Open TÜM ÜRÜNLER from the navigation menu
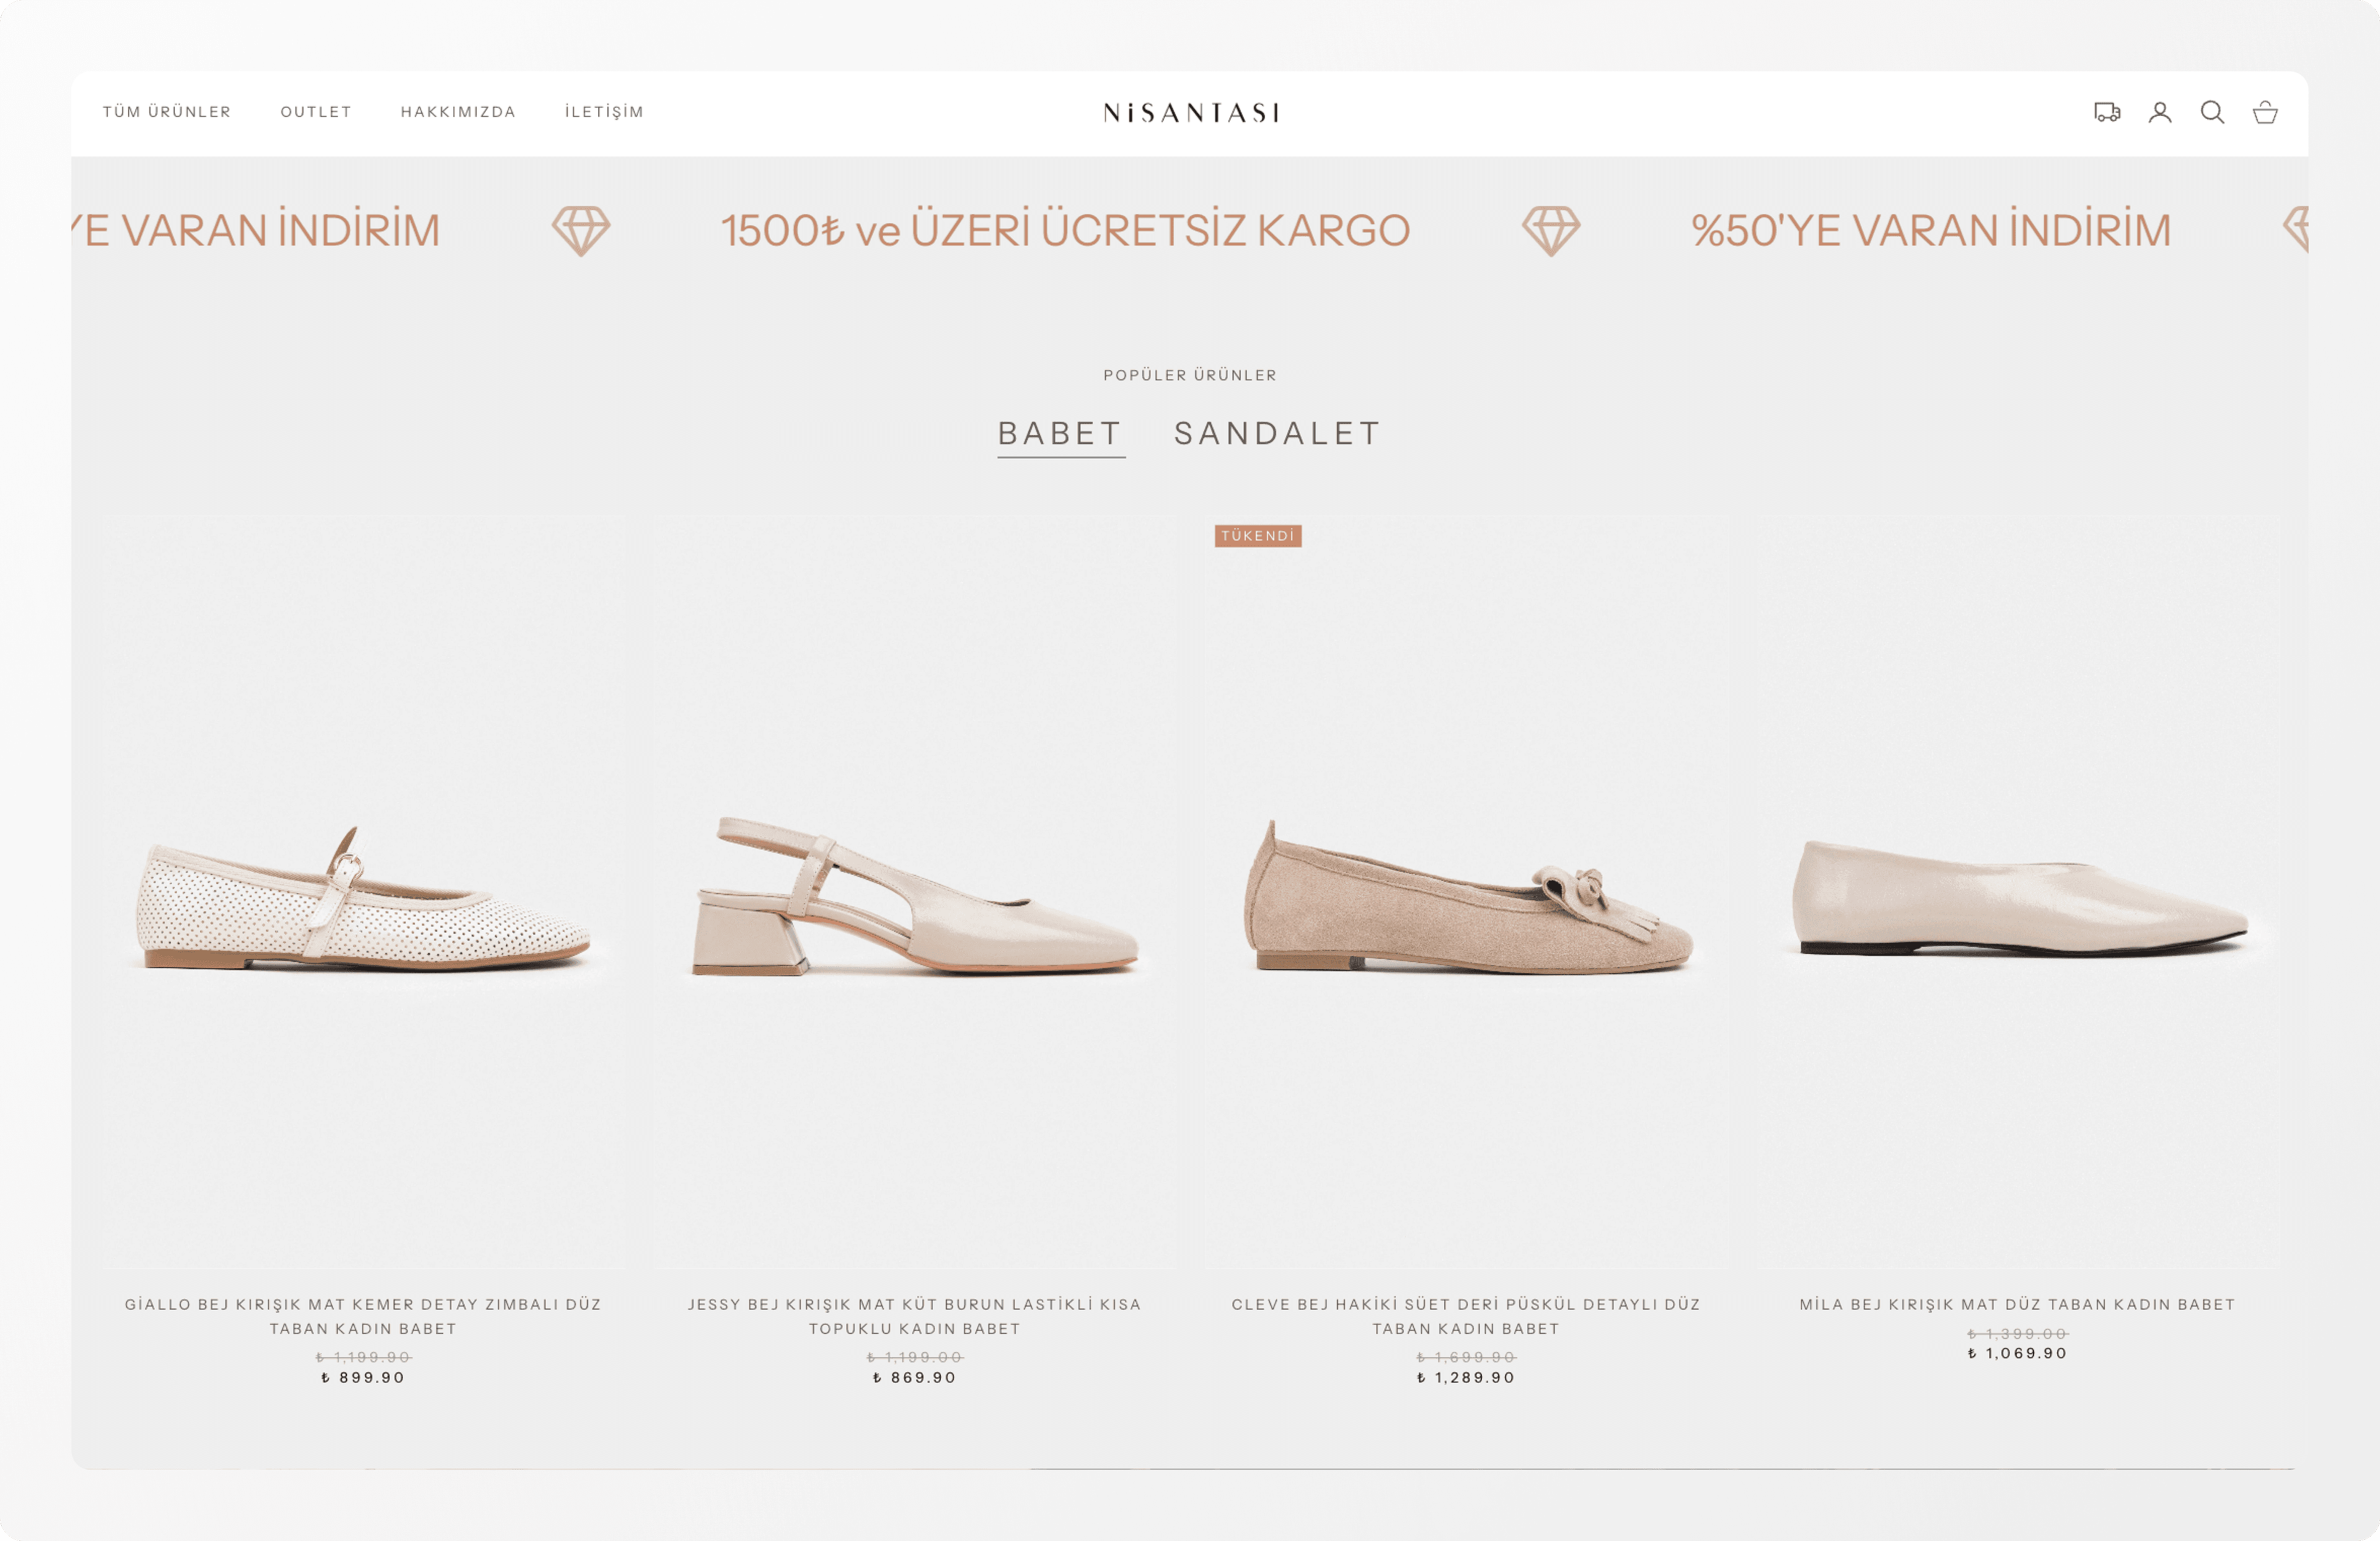The height and width of the screenshot is (1541, 2380). 167,112
